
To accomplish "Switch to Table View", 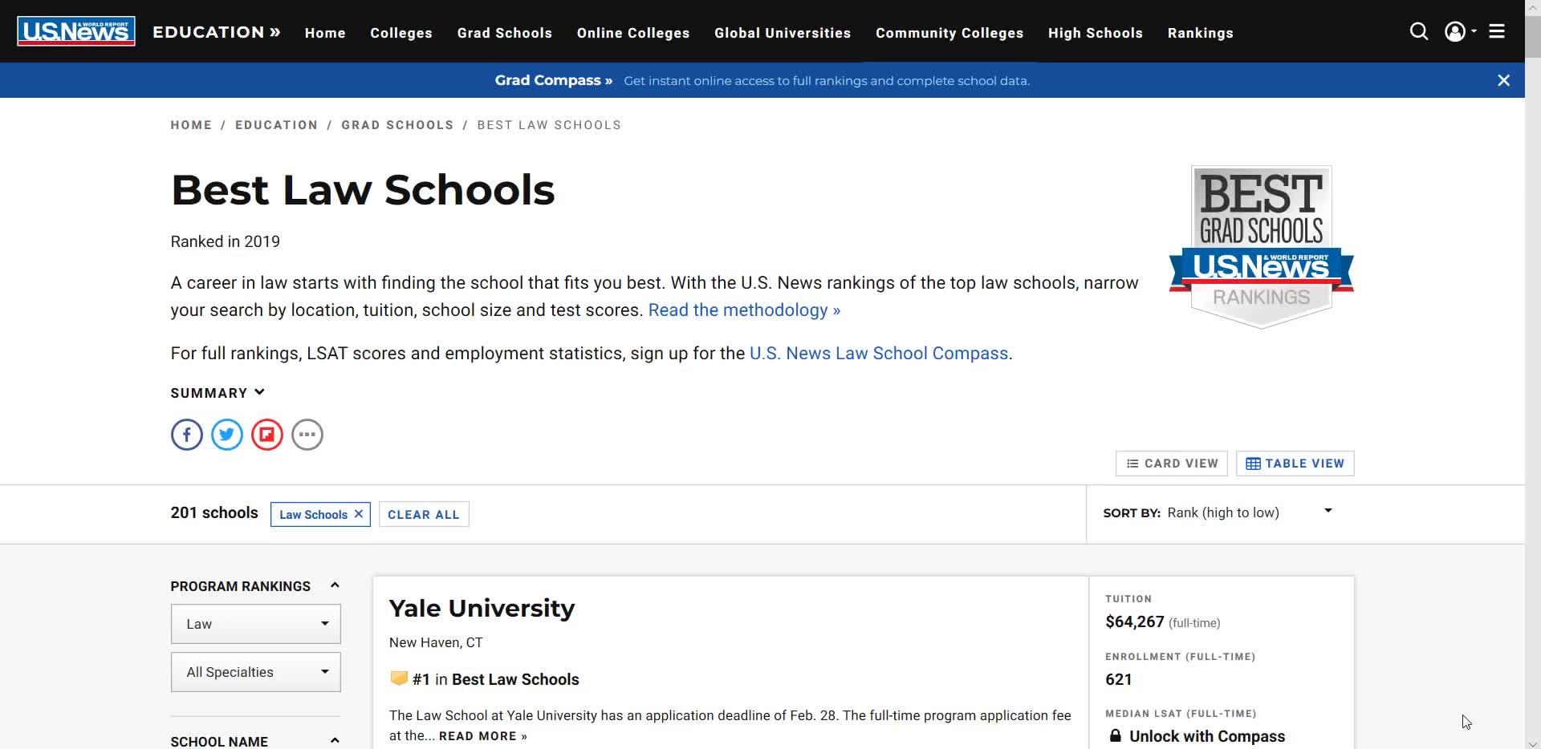I will [x=1295, y=464].
